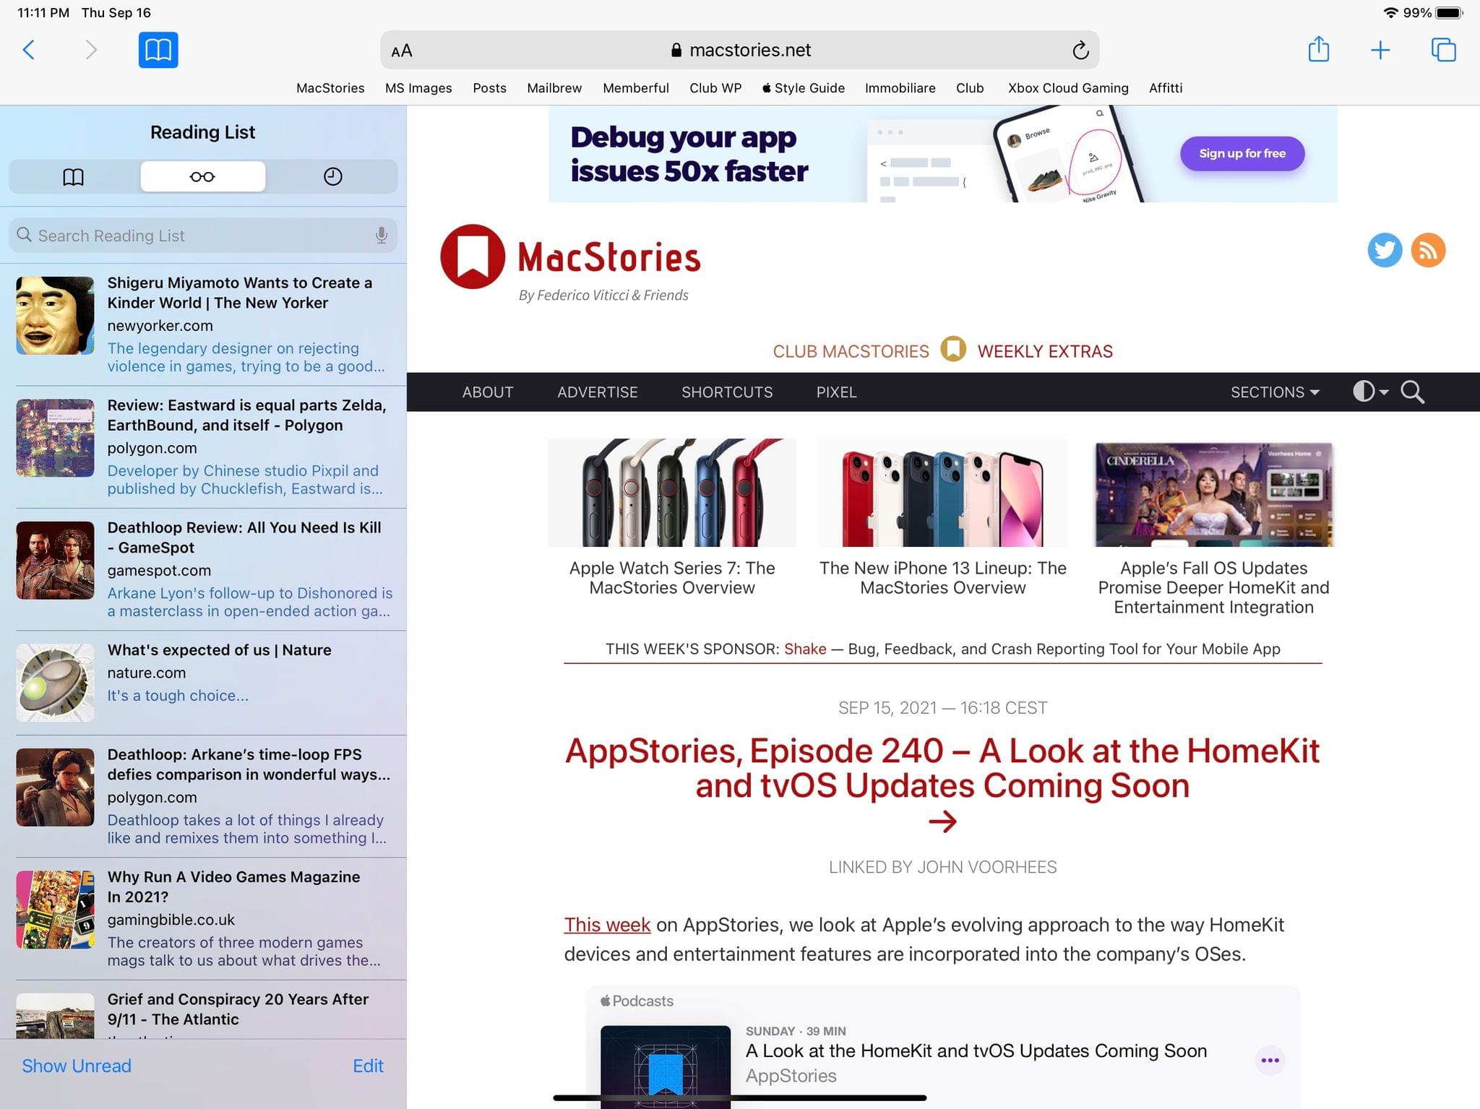The width and height of the screenshot is (1480, 1109).
Task: Tap the Search Reading List field
Action: pos(203,236)
